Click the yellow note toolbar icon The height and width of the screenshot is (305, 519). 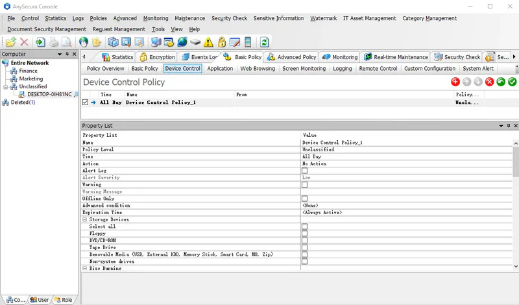coord(96,42)
